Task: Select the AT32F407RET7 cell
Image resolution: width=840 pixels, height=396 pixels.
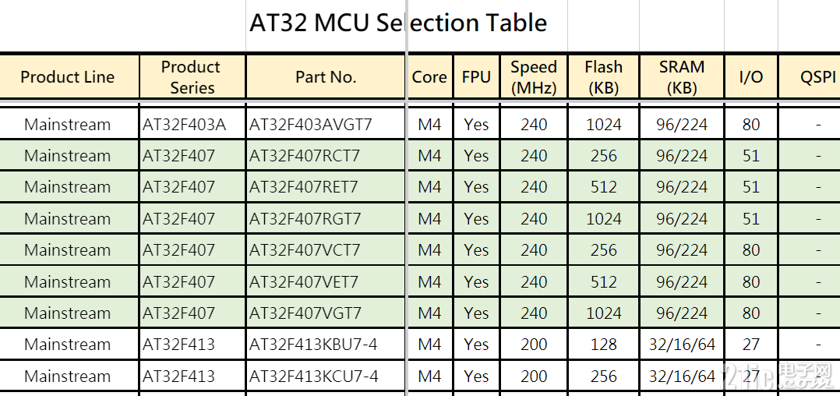Action: pyautogui.click(x=325, y=186)
